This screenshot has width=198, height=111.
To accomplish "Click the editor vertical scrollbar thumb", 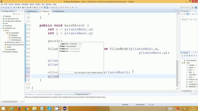I will 177,73.
